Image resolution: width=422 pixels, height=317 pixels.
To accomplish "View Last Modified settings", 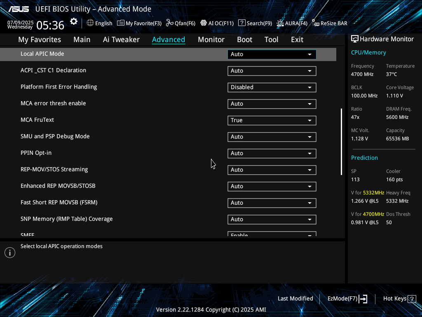I will [295, 298].
